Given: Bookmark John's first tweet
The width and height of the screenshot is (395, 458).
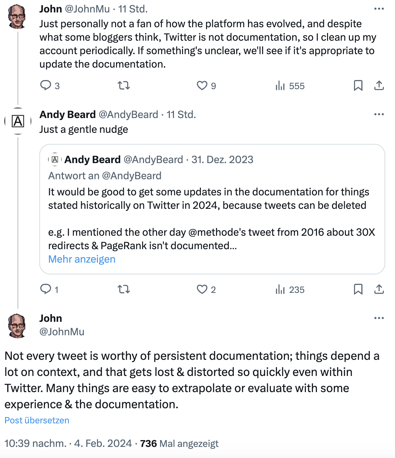Looking at the screenshot, I should [x=358, y=85].
